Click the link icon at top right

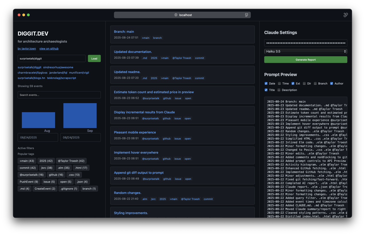coord(346,15)
